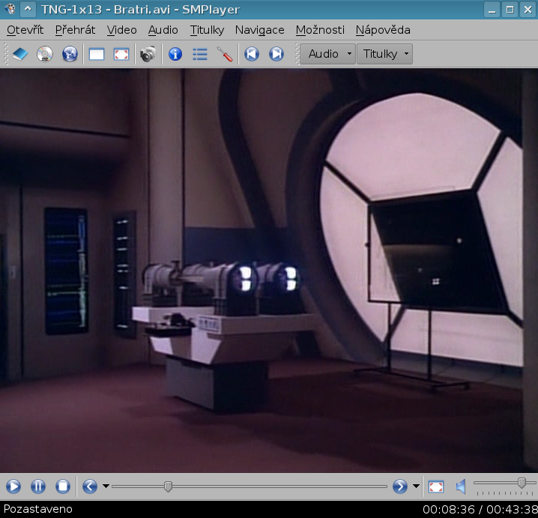Mute audio with the speaker icon
The width and height of the screenshot is (538, 518).
click(461, 487)
